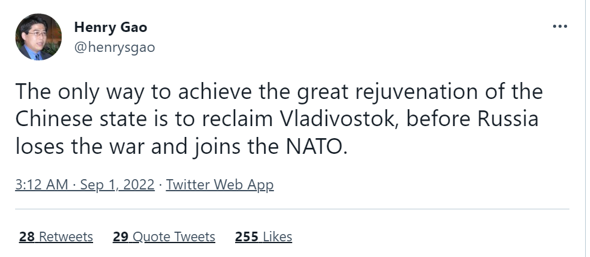Open the three-dot more options menu

[560, 27]
